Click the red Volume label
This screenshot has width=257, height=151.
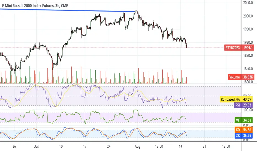(x=234, y=77)
